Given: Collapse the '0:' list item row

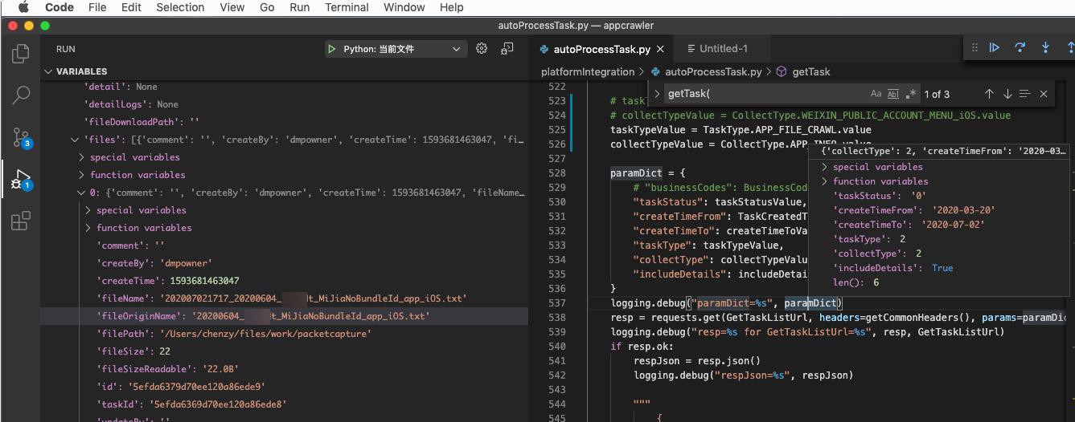Looking at the screenshot, I should (x=81, y=193).
